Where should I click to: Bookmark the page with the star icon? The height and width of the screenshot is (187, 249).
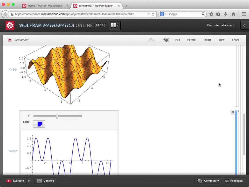pos(211,14)
